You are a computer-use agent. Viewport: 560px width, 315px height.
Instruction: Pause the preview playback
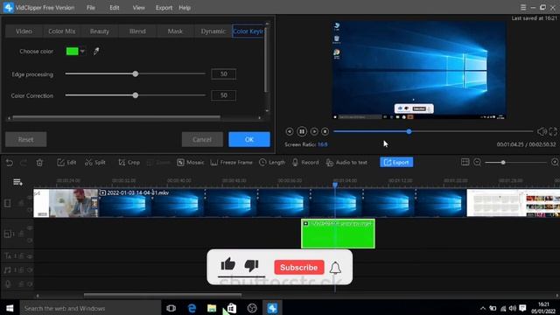302,131
